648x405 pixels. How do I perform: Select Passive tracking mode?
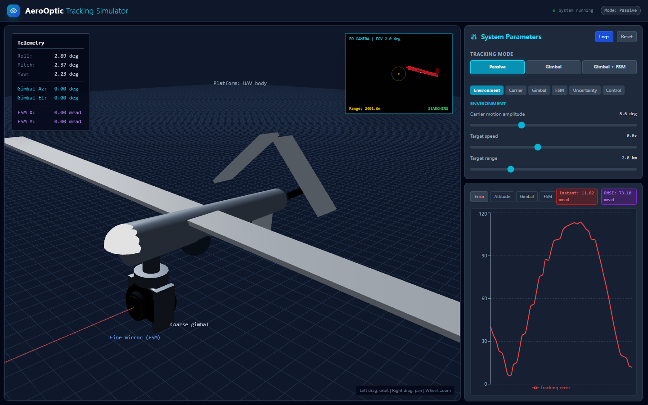point(497,67)
